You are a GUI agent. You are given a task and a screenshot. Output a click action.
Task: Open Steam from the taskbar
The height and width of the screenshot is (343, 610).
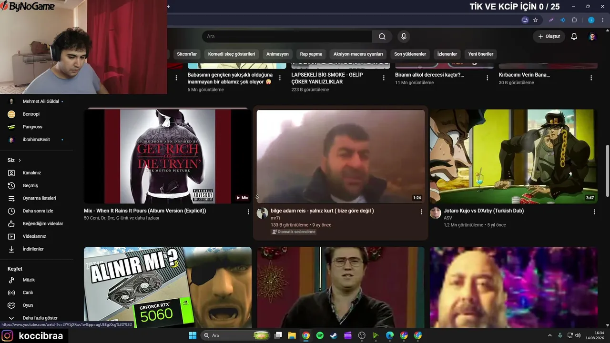tap(334, 335)
